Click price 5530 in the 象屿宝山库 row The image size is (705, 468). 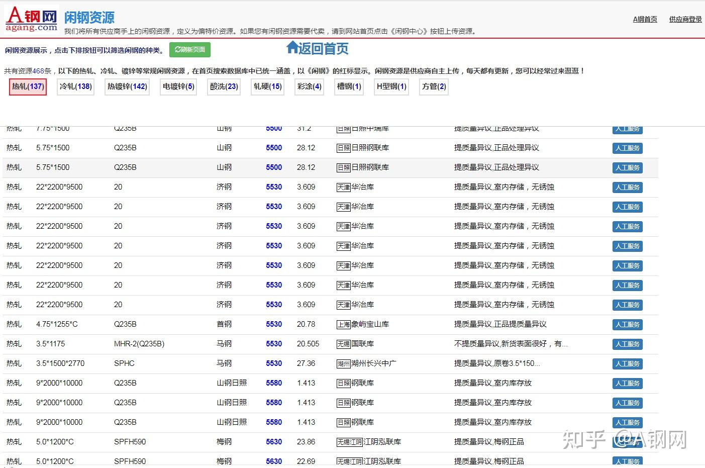point(274,324)
